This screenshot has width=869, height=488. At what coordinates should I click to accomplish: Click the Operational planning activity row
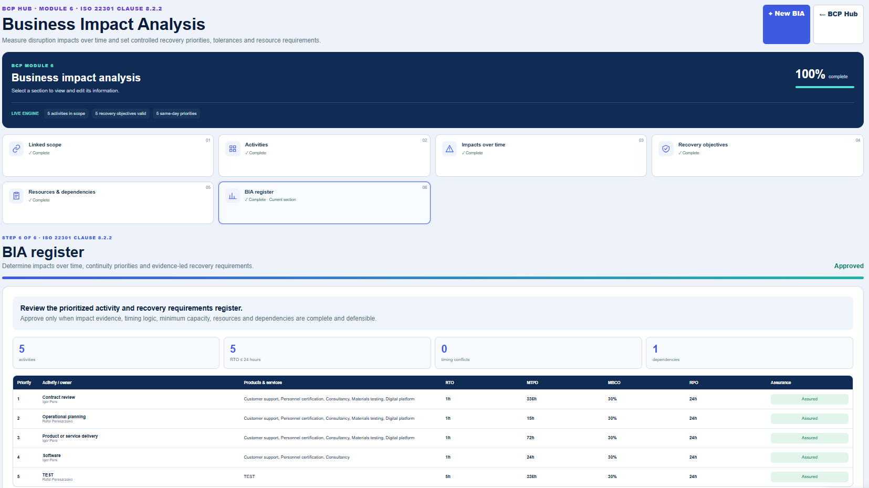(433, 419)
